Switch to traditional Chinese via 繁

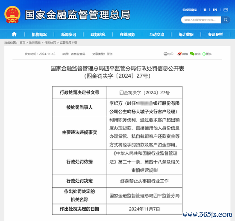[205, 10]
